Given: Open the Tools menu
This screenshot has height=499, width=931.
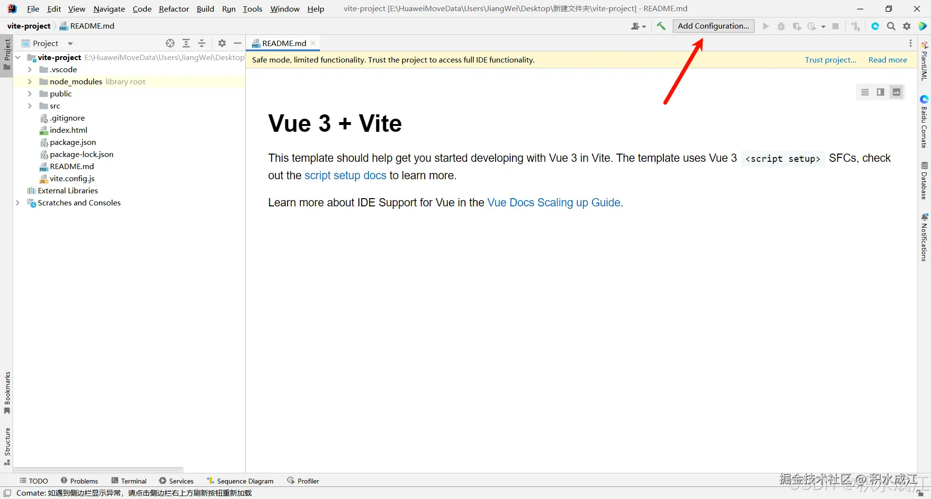Looking at the screenshot, I should 253,9.
